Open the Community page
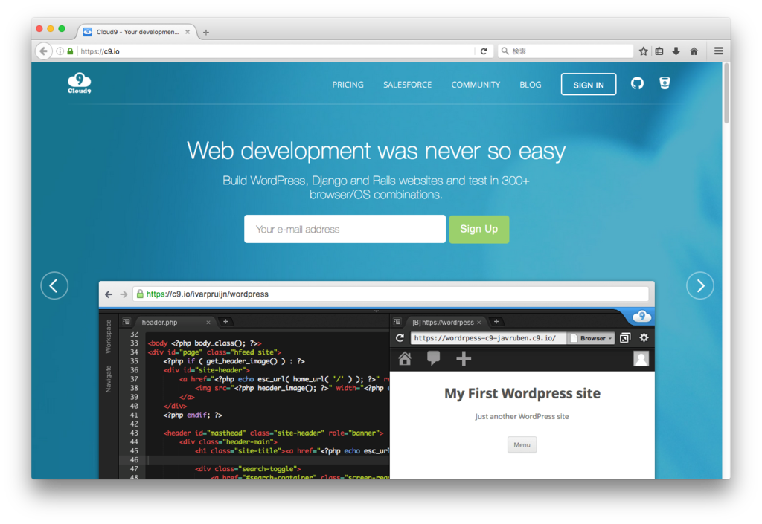This screenshot has height=524, width=762. point(476,85)
